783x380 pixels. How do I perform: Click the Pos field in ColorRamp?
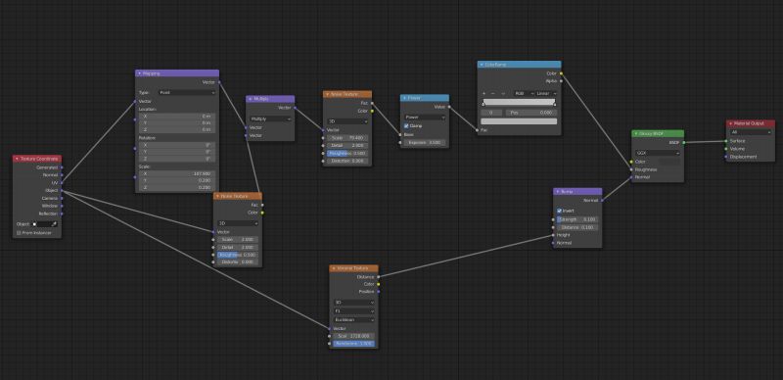coord(531,113)
